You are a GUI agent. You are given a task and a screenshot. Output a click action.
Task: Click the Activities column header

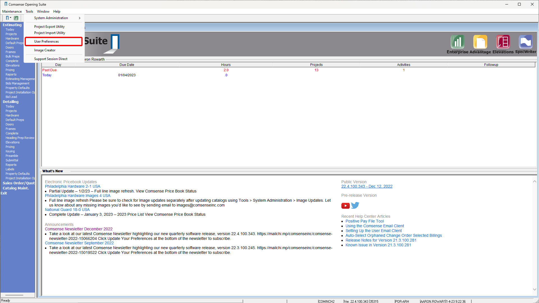point(404,65)
